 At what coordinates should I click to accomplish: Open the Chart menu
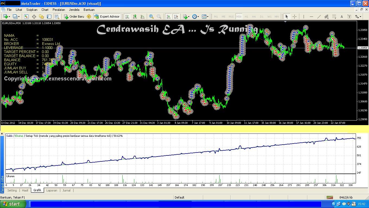[45, 10]
